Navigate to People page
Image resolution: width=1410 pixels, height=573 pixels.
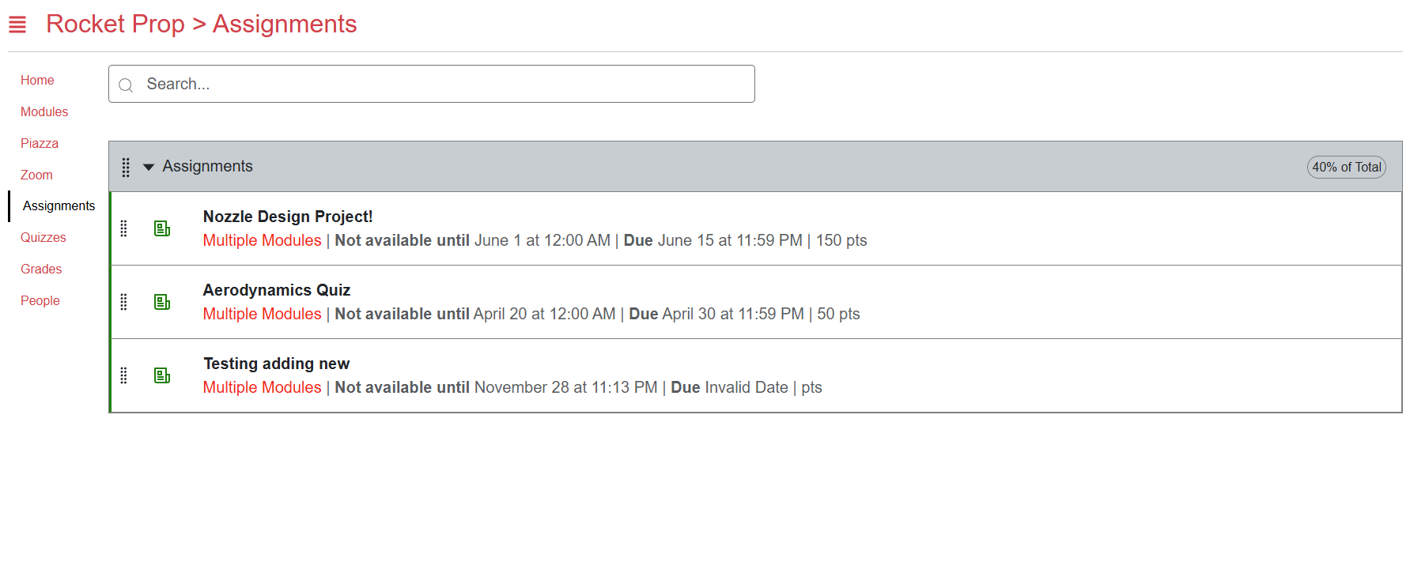tap(40, 301)
